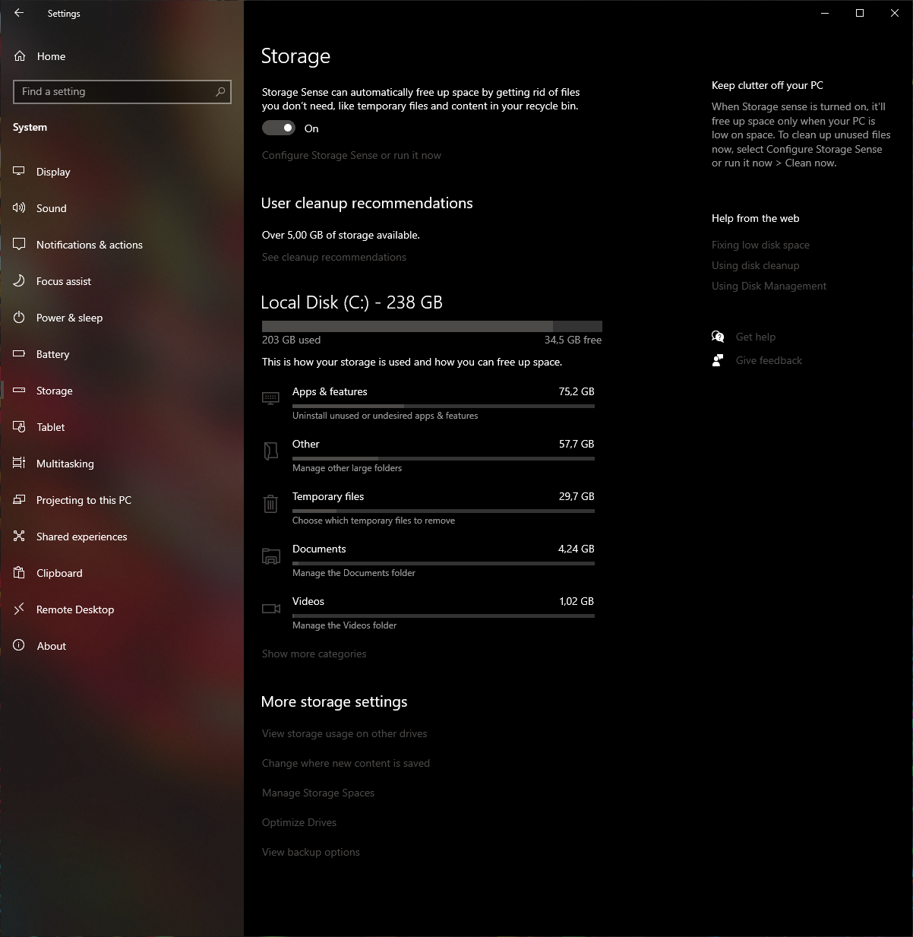Click the Videos camera icon
The width and height of the screenshot is (913, 937).
[x=270, y=609]
